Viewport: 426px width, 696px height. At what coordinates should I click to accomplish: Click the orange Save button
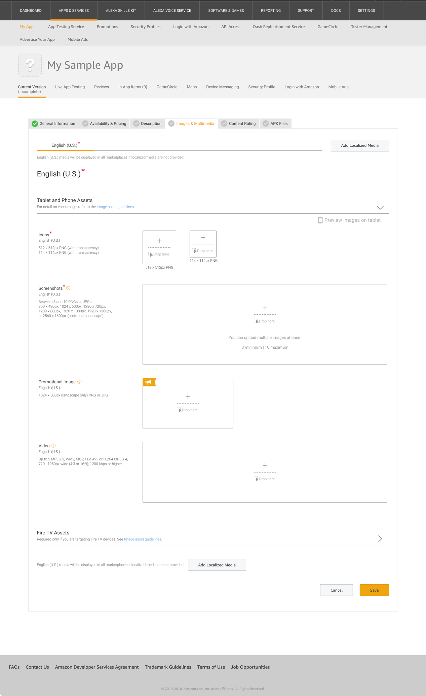374,590
